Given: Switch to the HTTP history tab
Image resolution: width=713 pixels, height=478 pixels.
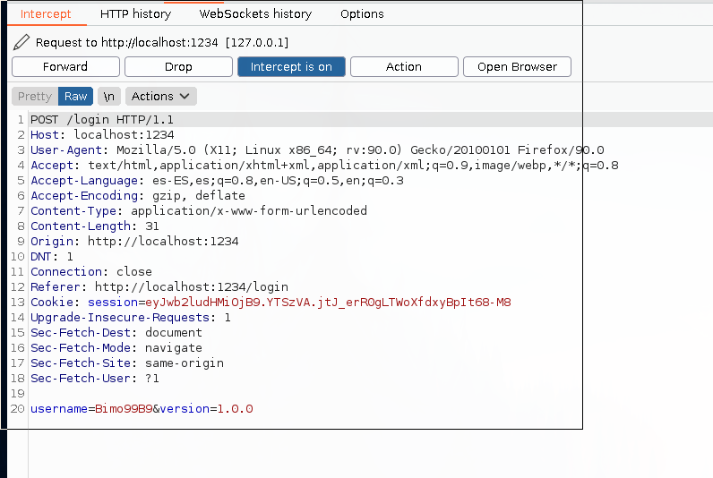Looking at the screenshot, I should click(135, 14).
